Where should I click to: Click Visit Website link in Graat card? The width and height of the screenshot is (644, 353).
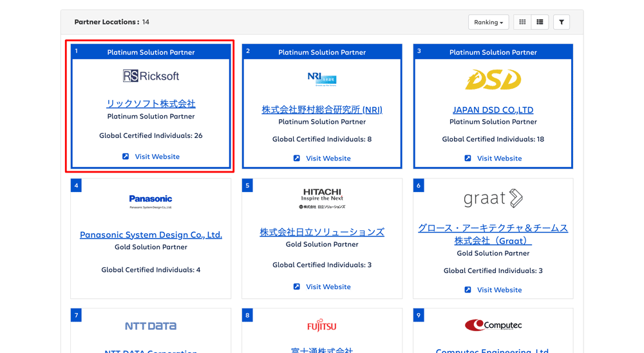coord(500,290)
